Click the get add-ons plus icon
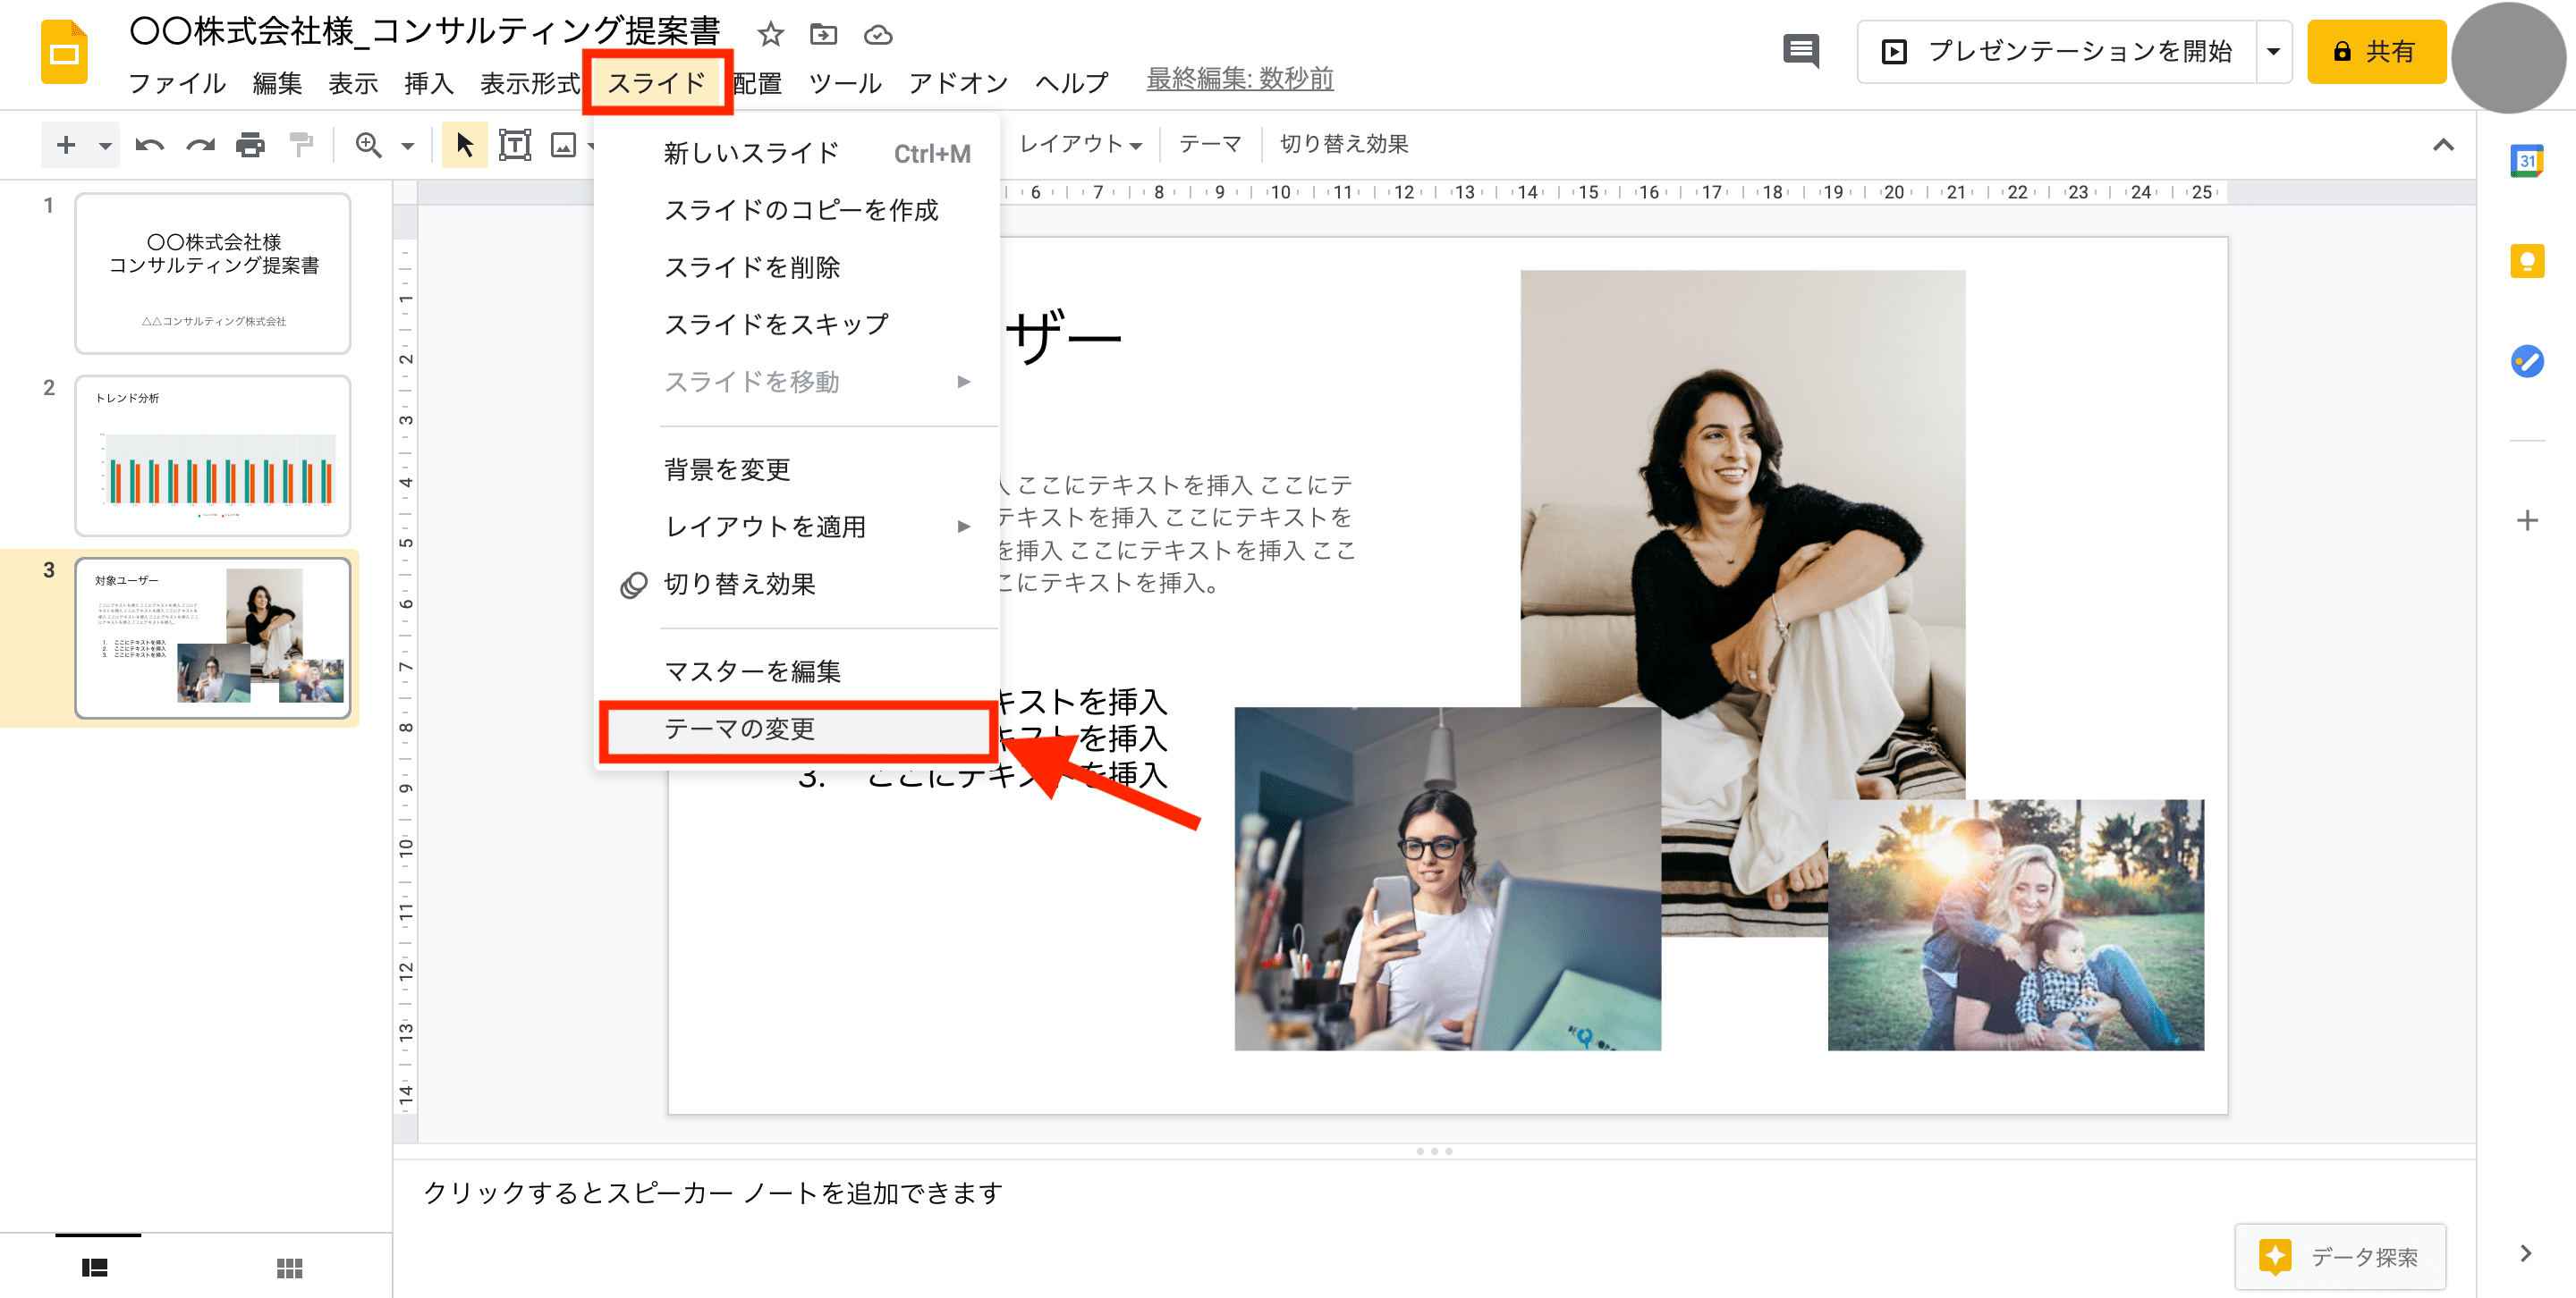Viewport: 2576px width, 1298px height. [x=2526, y=520]
